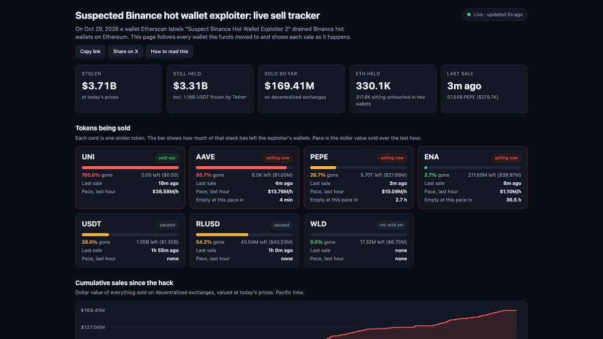Click the AAVE progress bar
Image resolution: width=603 pixels, height=339 pixels.
(x=244, y=167)
